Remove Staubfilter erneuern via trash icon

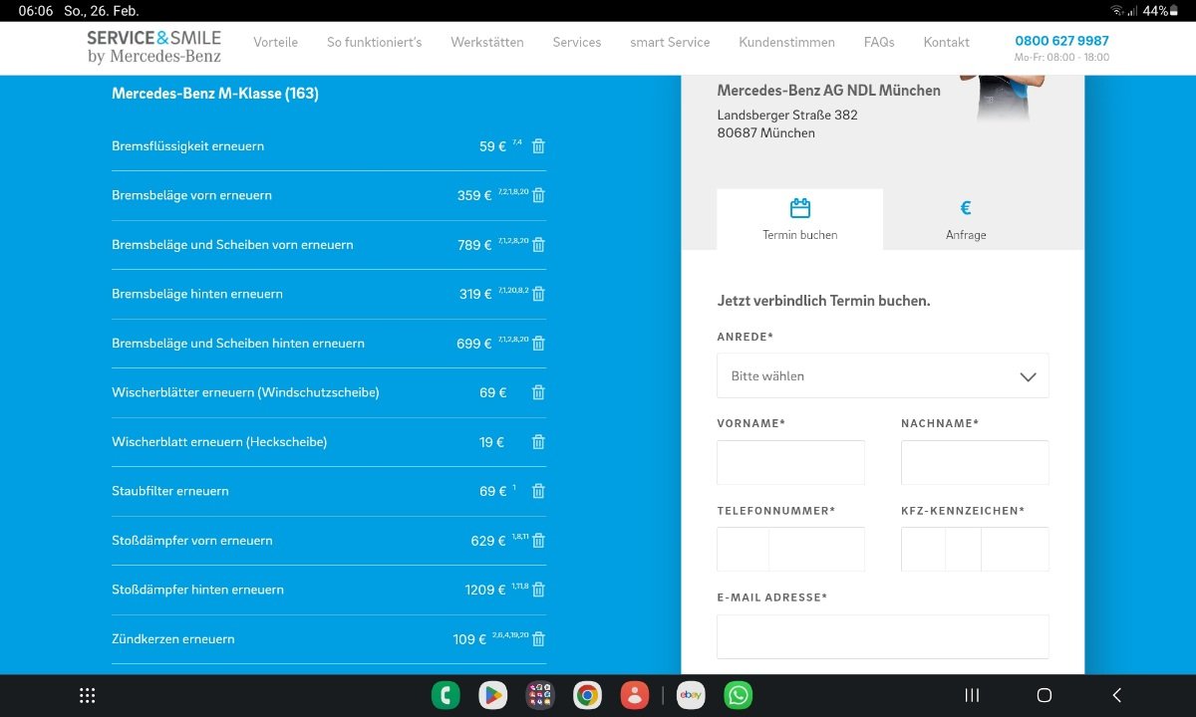538,491
